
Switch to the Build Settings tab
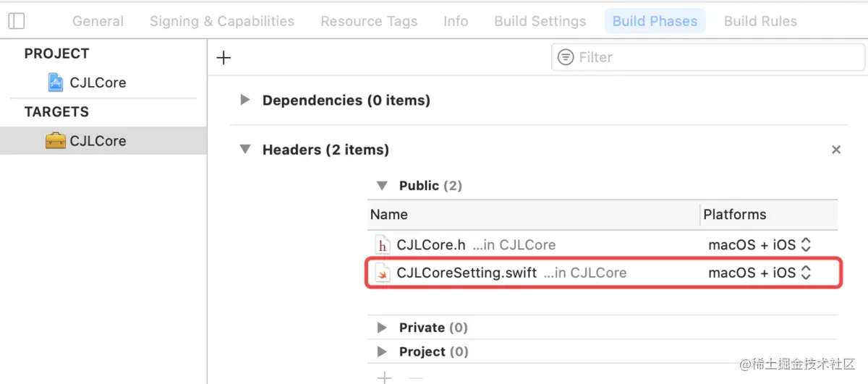point(540,21)
